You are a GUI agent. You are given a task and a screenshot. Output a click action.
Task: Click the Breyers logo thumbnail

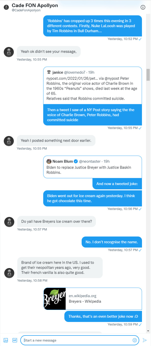point(54,299)
